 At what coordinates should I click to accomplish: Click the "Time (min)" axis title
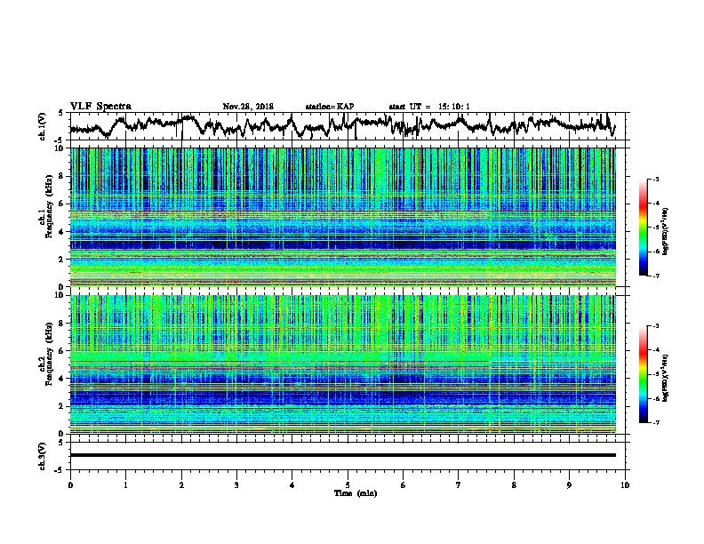356,493
